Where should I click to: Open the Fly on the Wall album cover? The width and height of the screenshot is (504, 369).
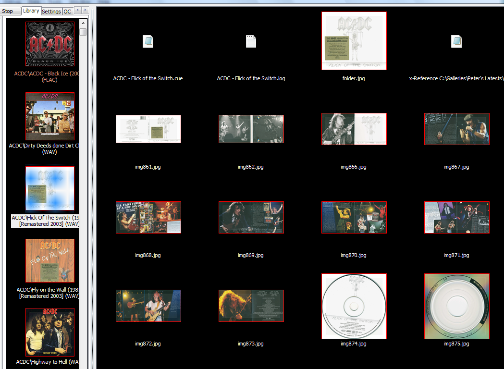click(50, 261)
